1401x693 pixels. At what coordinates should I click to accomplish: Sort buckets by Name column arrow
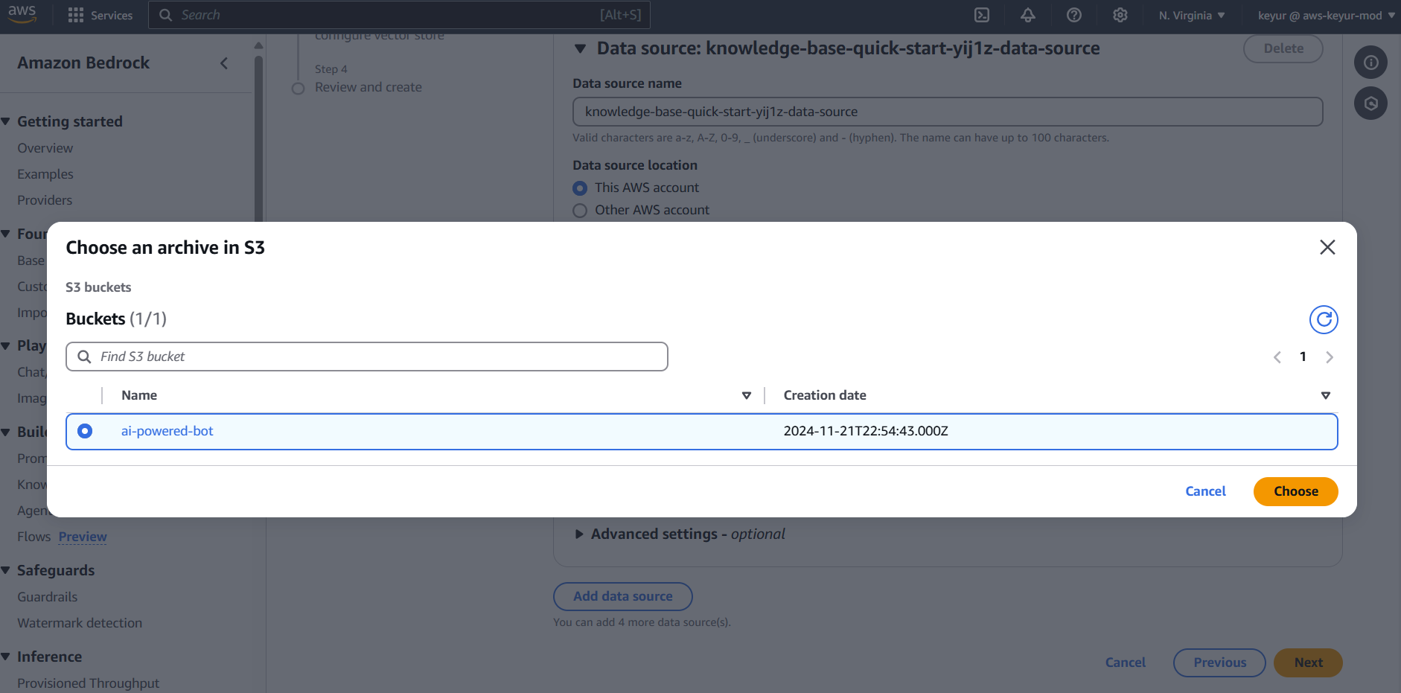747,395
